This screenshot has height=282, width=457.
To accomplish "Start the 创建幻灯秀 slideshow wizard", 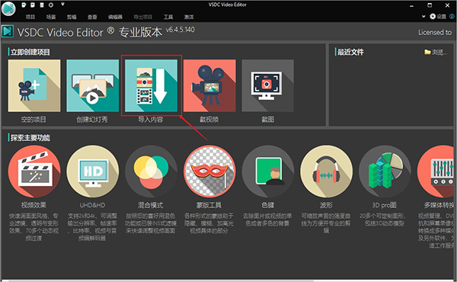I will (93, 85).
